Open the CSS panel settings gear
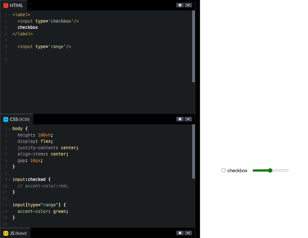Screen dimensions: 308x238 [180, 119]
